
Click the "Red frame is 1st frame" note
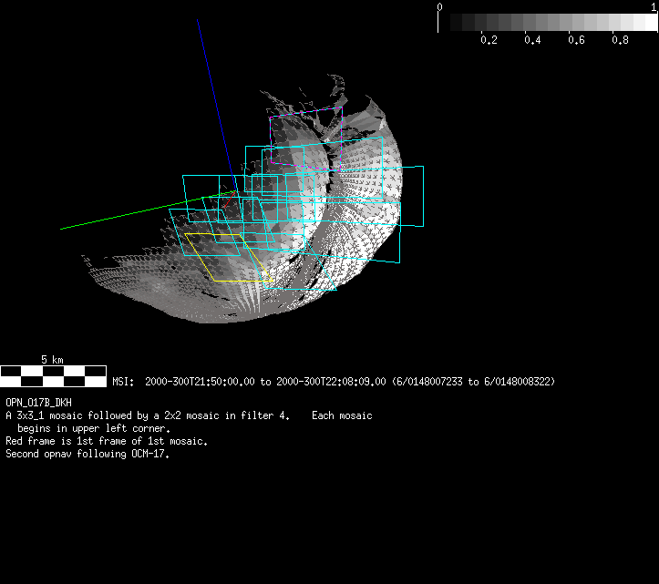coord(107,441)
